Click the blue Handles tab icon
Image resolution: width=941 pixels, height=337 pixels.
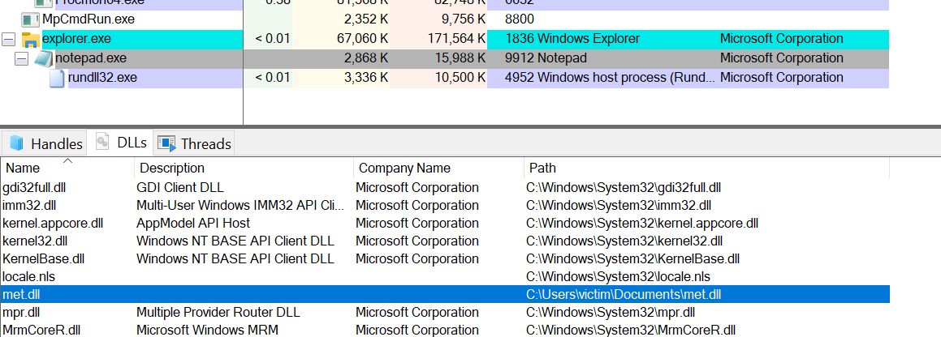(15, 144)
